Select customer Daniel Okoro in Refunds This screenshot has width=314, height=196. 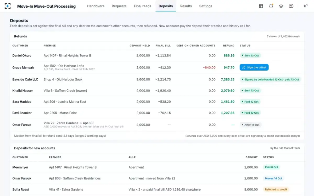22,55
